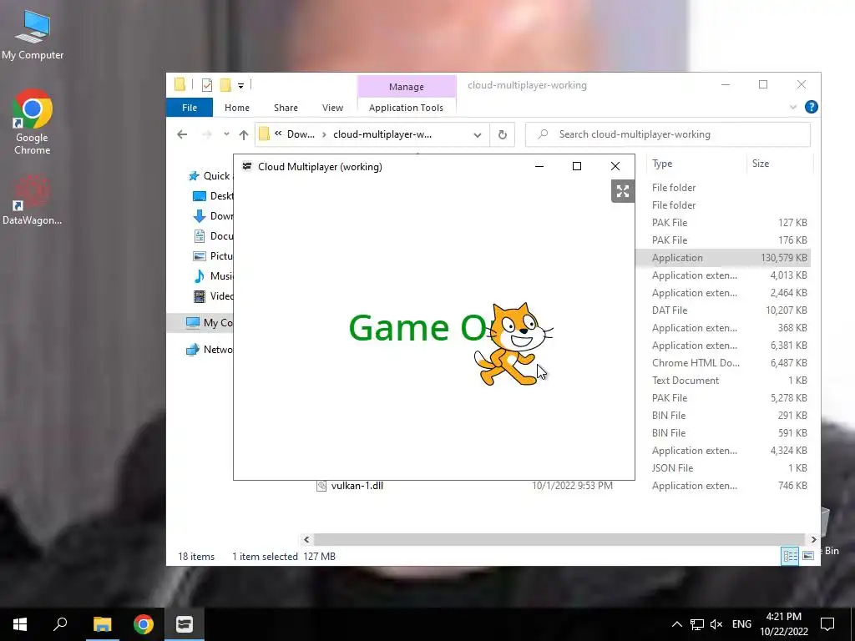Viewport: 855px width, 641px height.
Task: Click the search cloud-multiplayer-working field
Action: (668, 134)
